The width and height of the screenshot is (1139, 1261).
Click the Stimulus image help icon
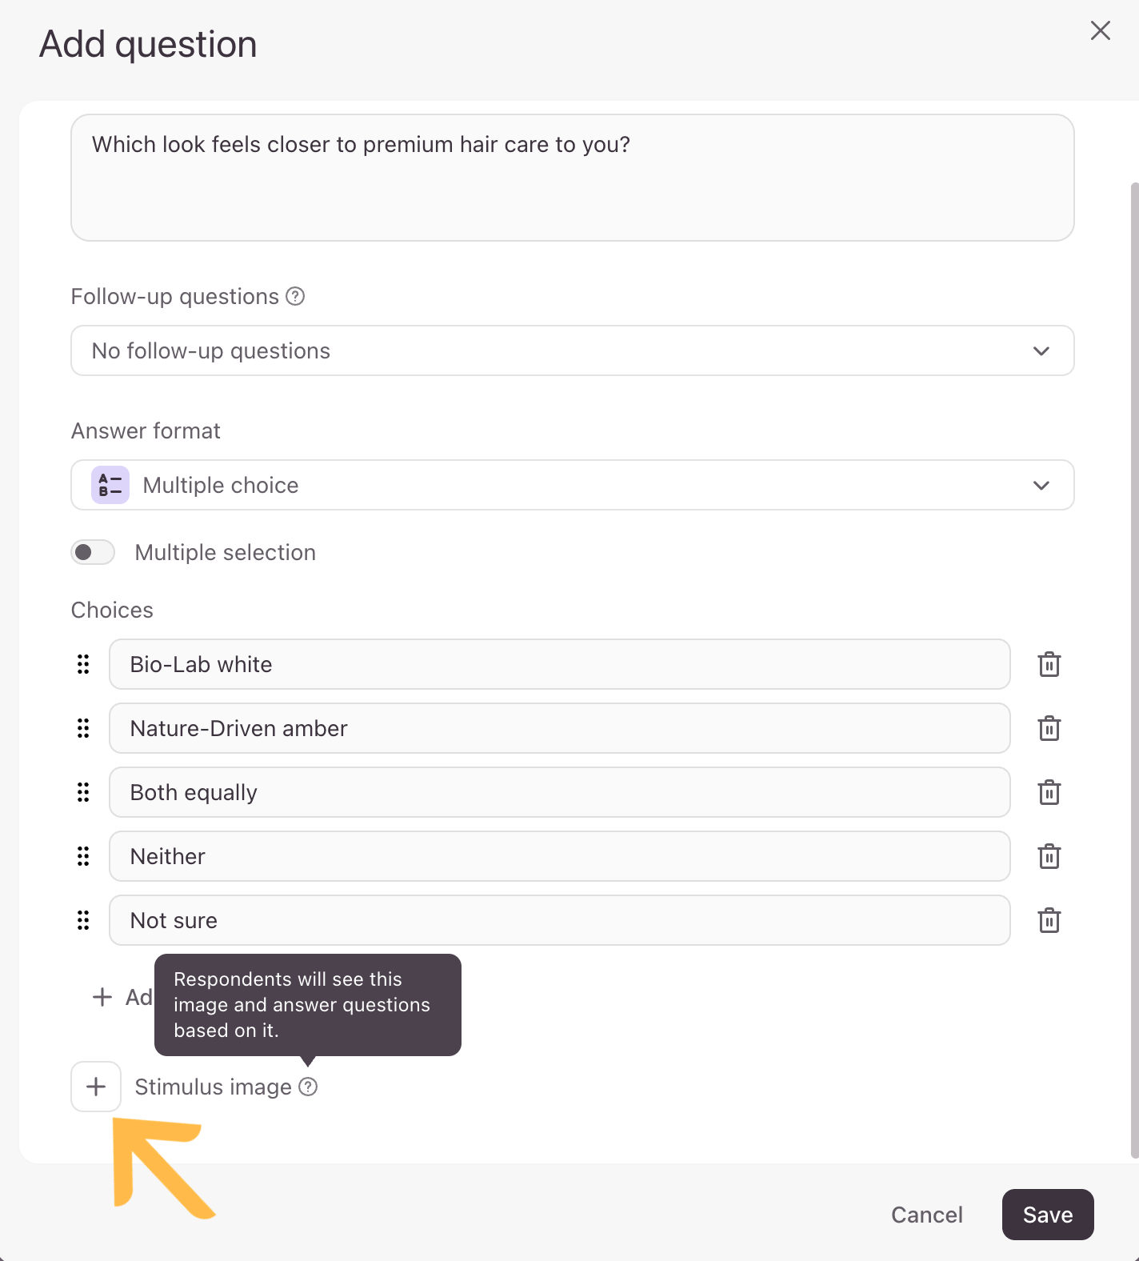point(308,1087)
